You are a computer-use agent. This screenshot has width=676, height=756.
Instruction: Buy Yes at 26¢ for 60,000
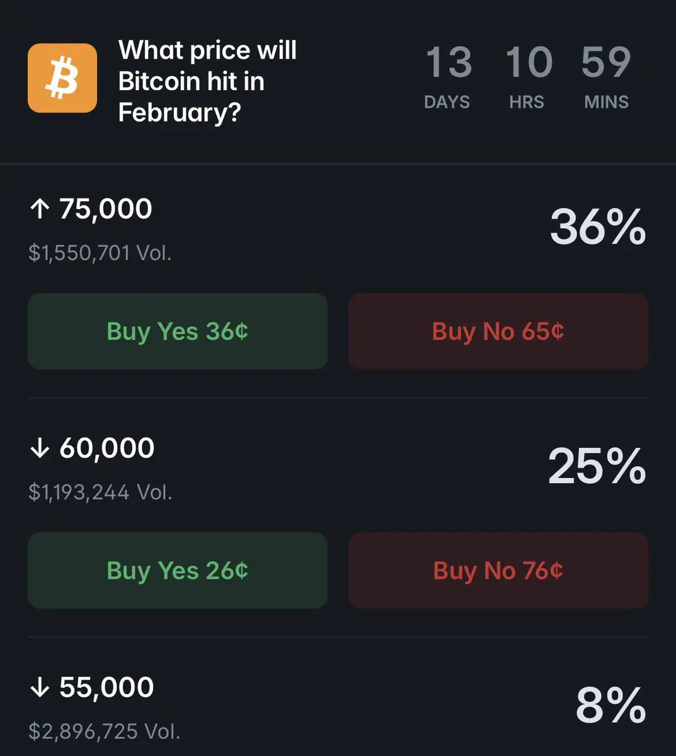point(178,571)
